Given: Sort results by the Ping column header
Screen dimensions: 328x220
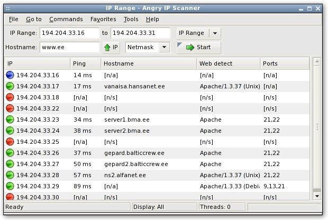Looking at the screenshot, I should (x=85, y=63).
